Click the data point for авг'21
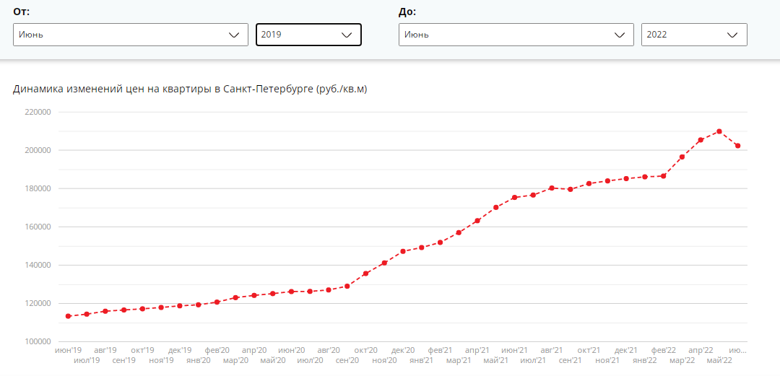Viewport: 780px width, 376px height. [x=552, y=188]
